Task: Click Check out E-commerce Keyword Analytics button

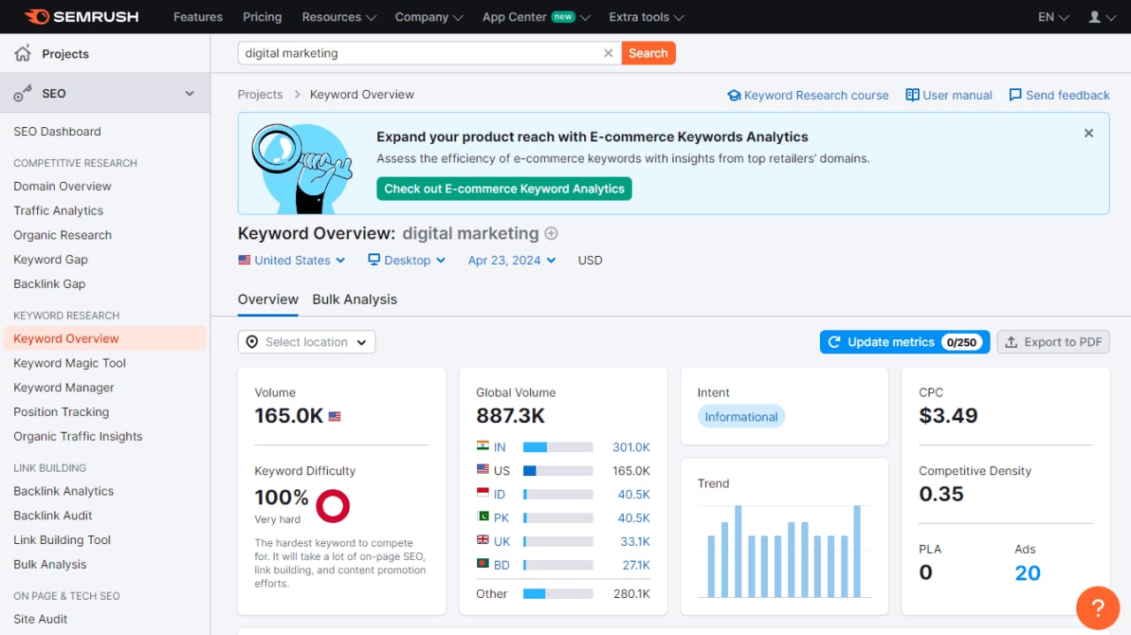Action: tap(505, 189)
